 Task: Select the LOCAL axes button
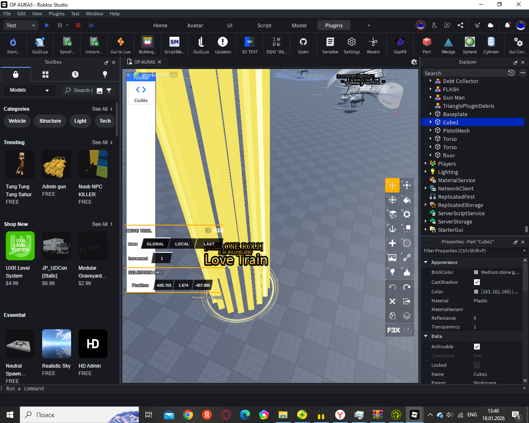182,244
